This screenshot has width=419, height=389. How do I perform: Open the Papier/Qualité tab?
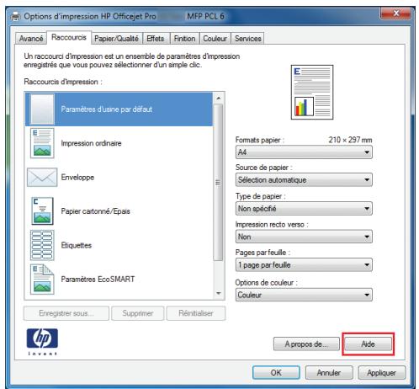116,39
